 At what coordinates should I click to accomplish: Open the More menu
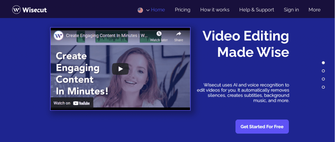(314, 10)
